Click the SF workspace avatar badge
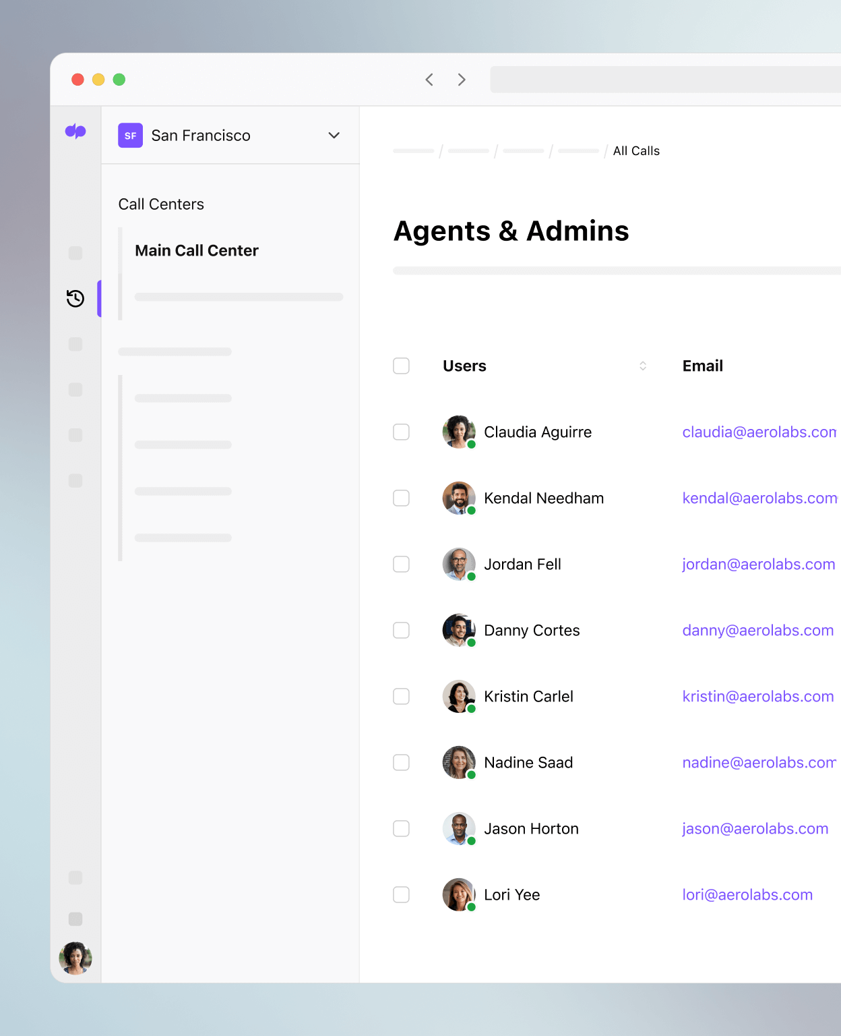The width and height of the screenshot is (841, 1036). pos(130,135)
